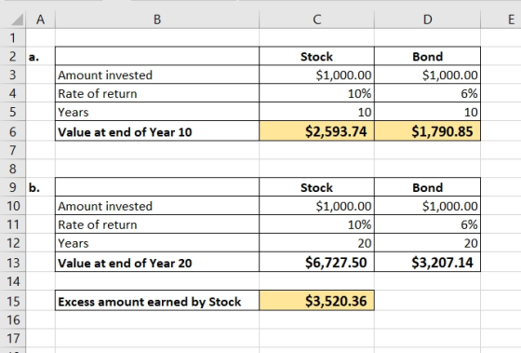
Task: Click 'Excess amount earned by Stock' label
Action: click(x=150, y=302)
